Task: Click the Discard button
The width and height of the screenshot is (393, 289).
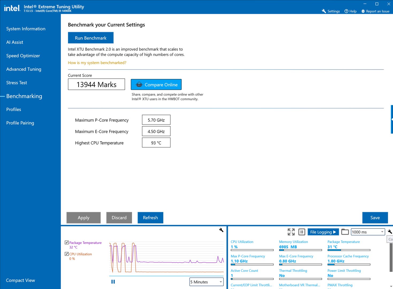Action: pos(119,218)
